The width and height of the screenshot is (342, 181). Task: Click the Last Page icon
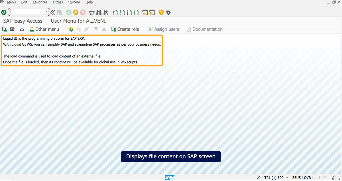click(136, 12)
